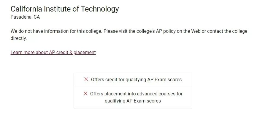Screen dimensions: 257x114
Task: Select the Offers credit for qualifying scores row
Action: point(133,80)
